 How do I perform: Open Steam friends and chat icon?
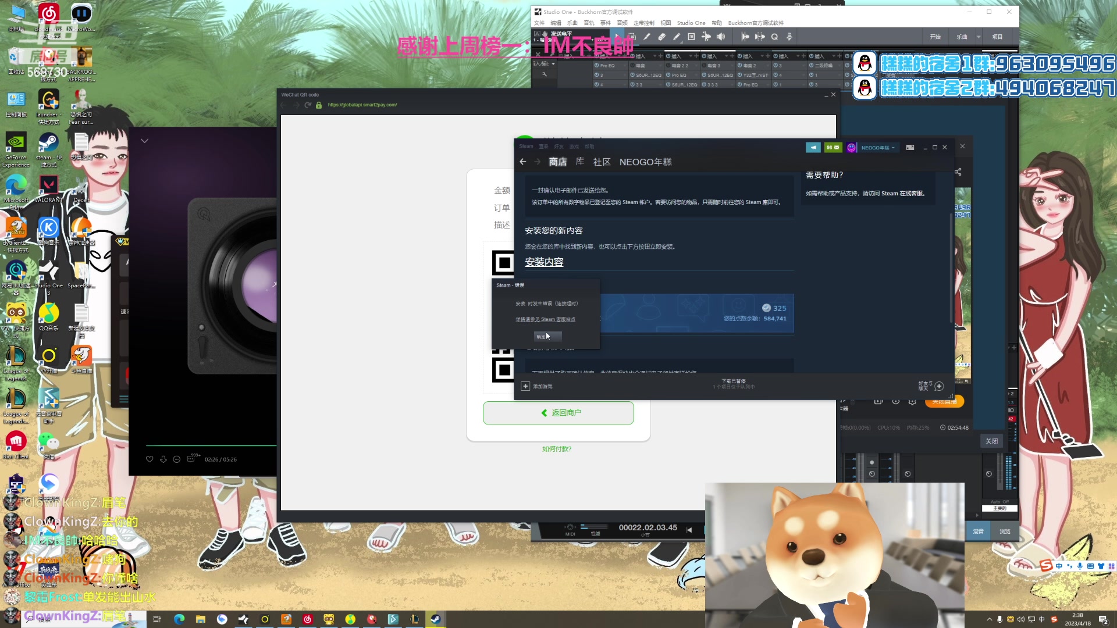pos(939,386)
